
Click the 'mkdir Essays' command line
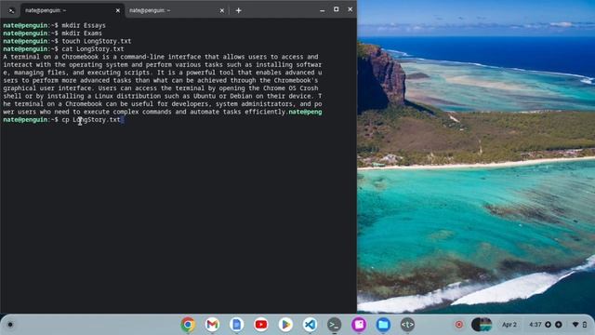[x=54, y=25]
